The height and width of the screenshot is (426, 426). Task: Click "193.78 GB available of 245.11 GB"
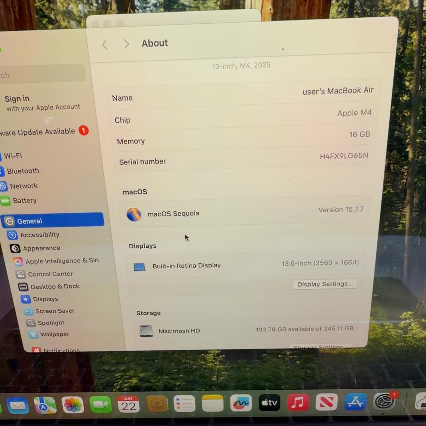(x=304, y=329)
